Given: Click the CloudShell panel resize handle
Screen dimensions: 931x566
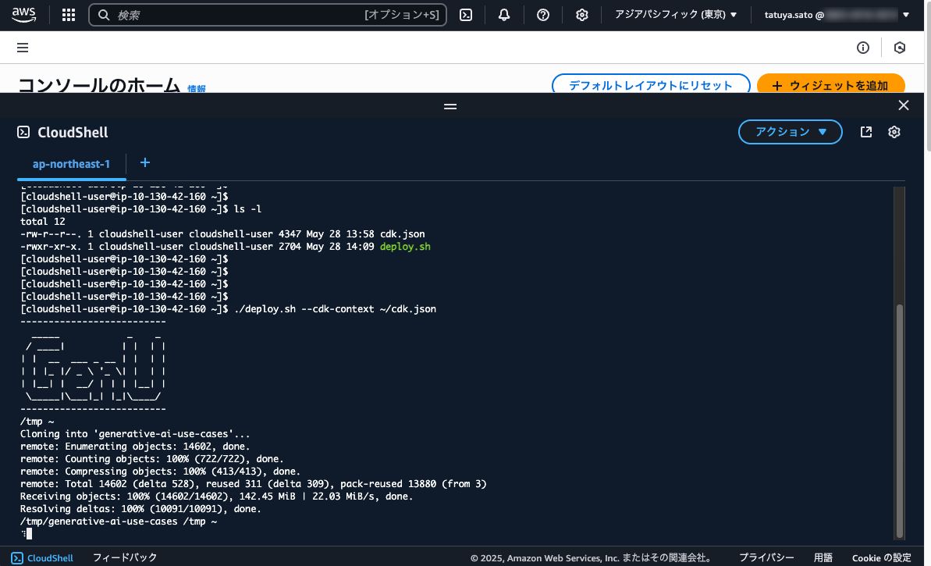Looking at the screenshot, I should (450, 106).
